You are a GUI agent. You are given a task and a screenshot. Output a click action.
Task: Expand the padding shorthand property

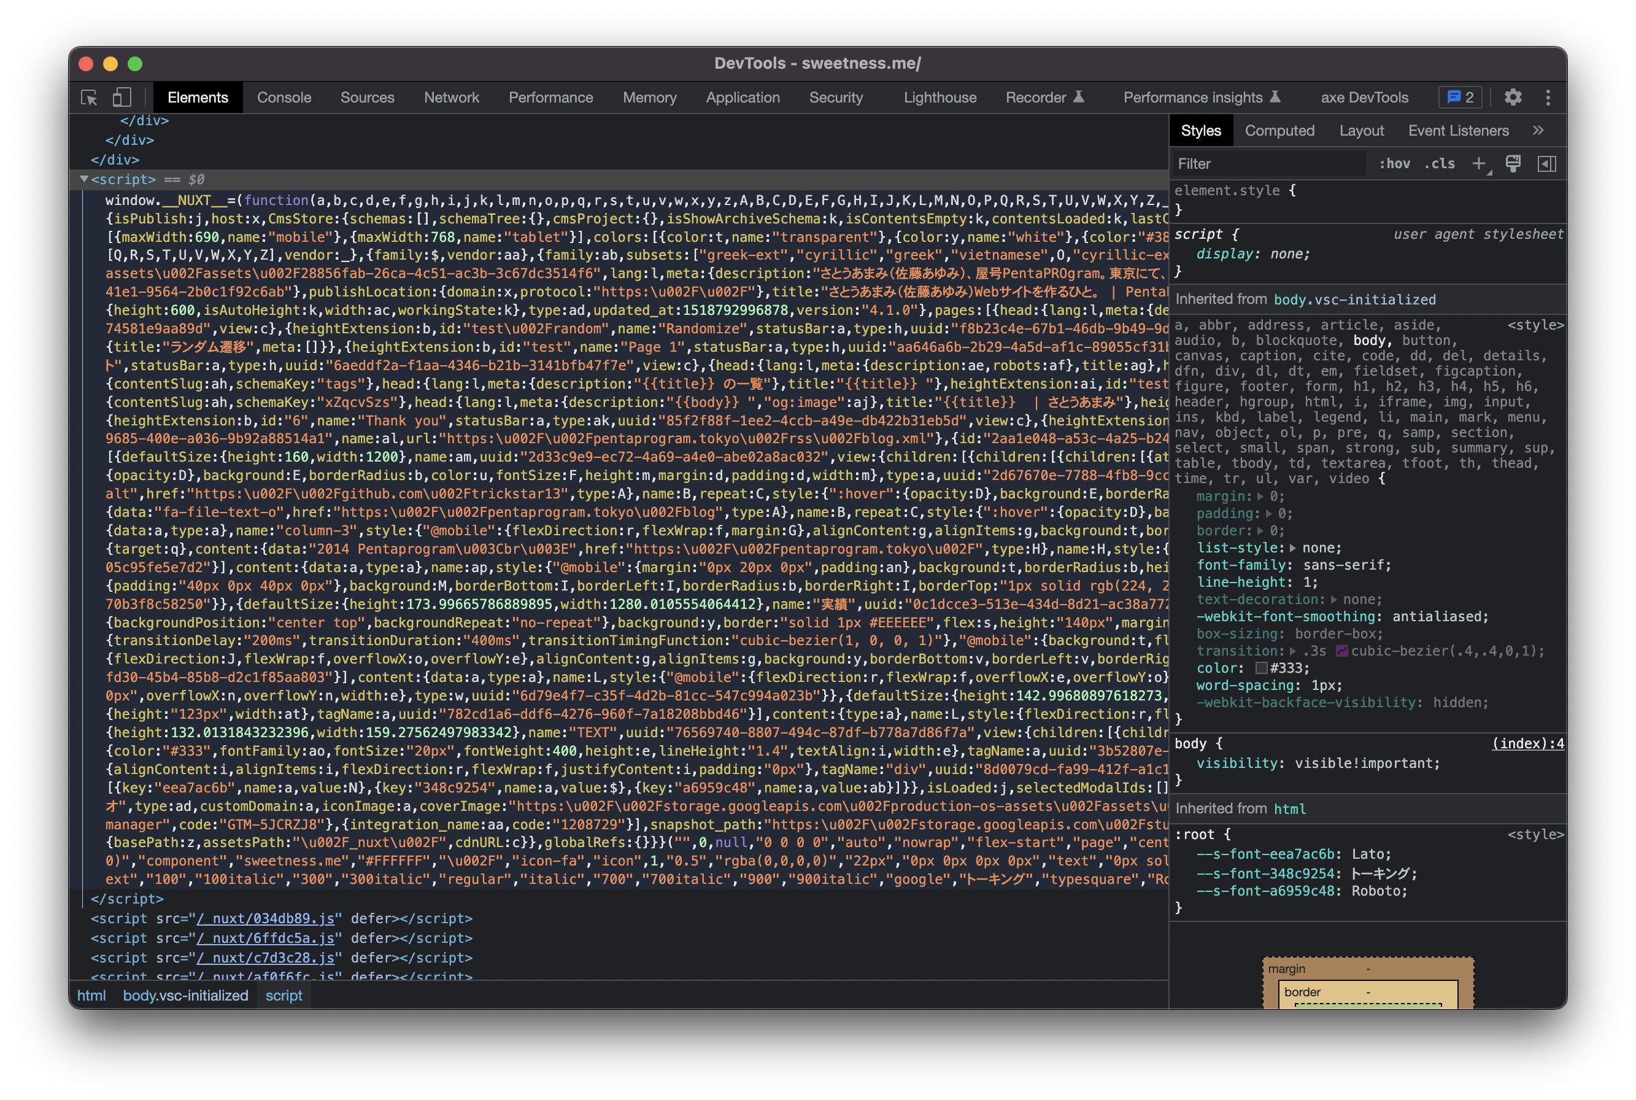coord(1268,514)
